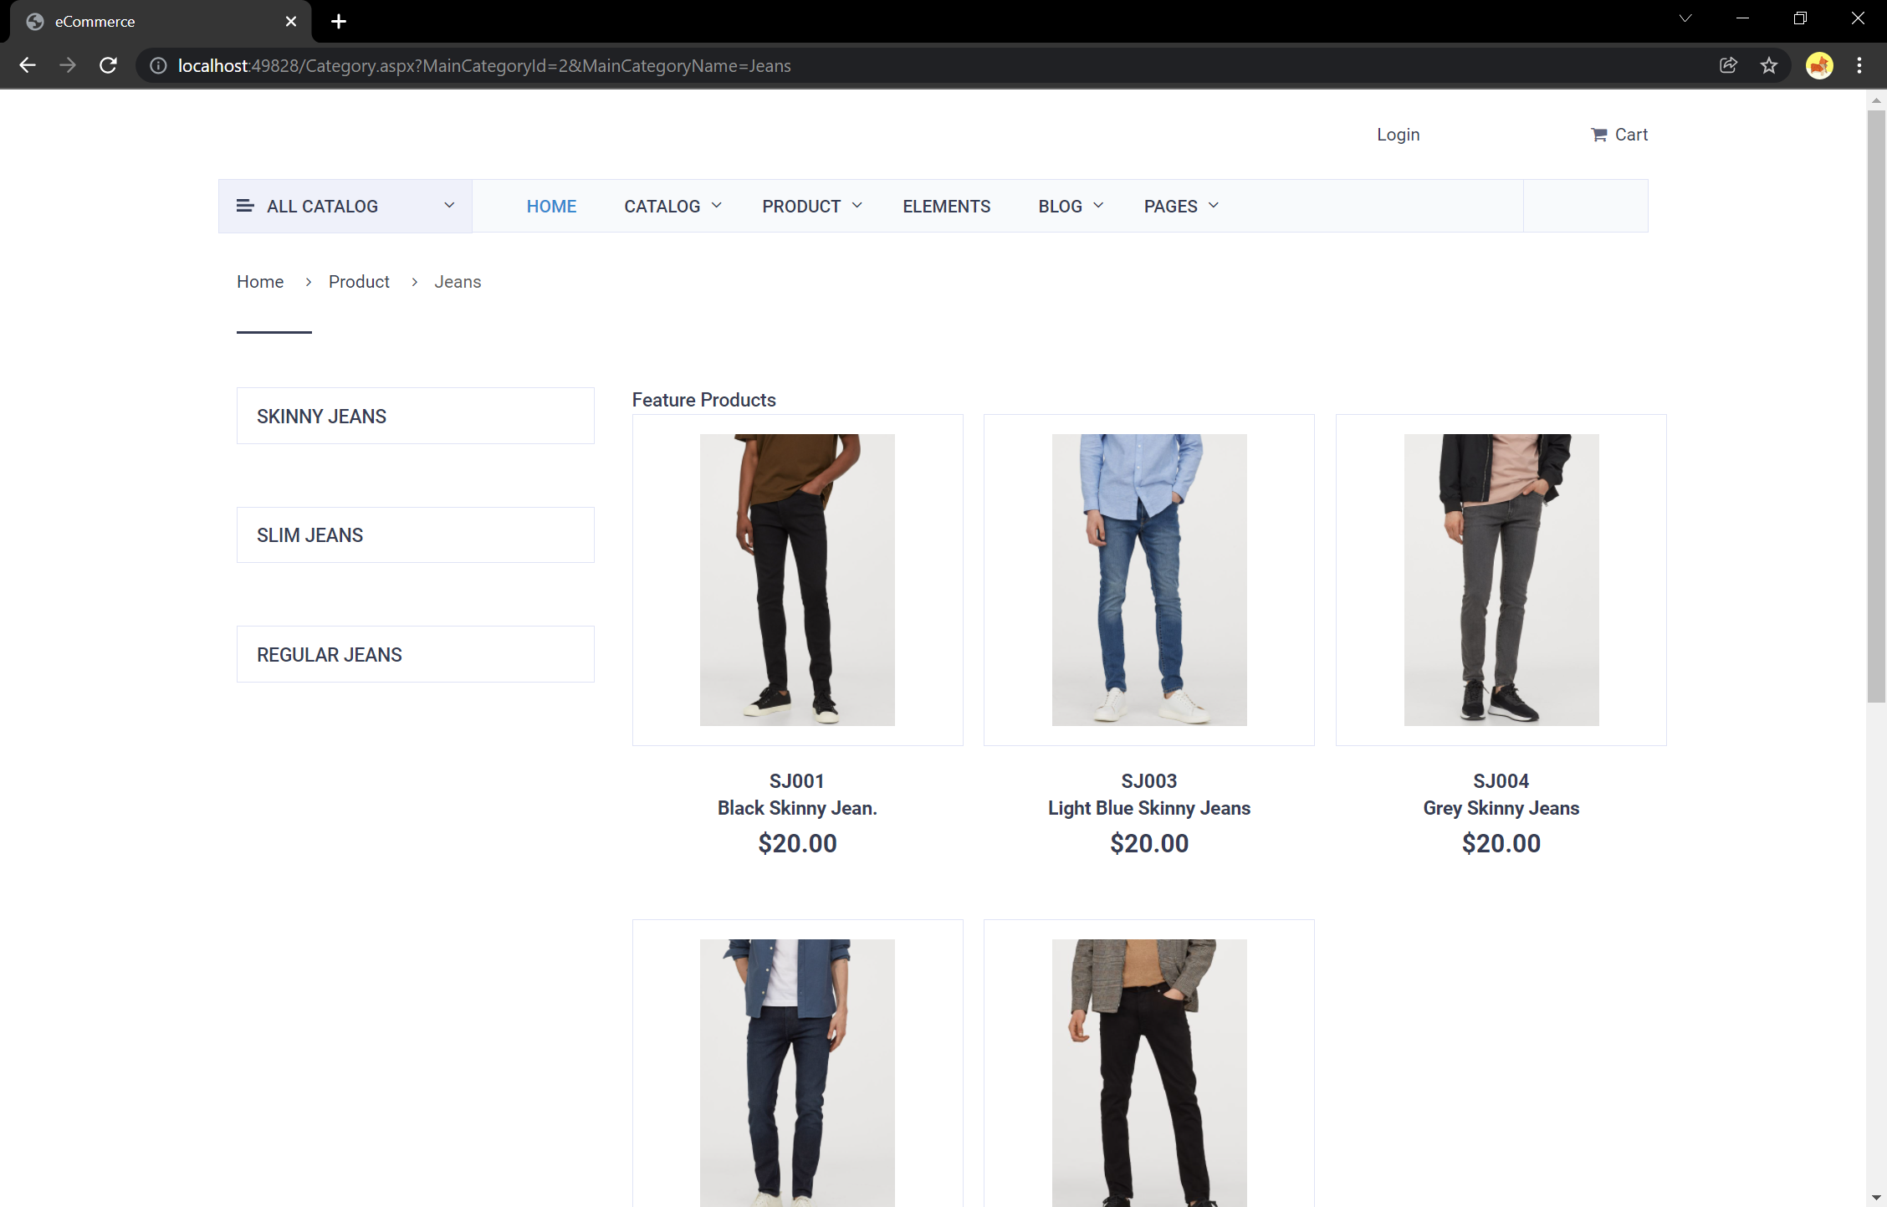Click the Light Blue Skinny Jeans title

click(x=1149, y=808)
